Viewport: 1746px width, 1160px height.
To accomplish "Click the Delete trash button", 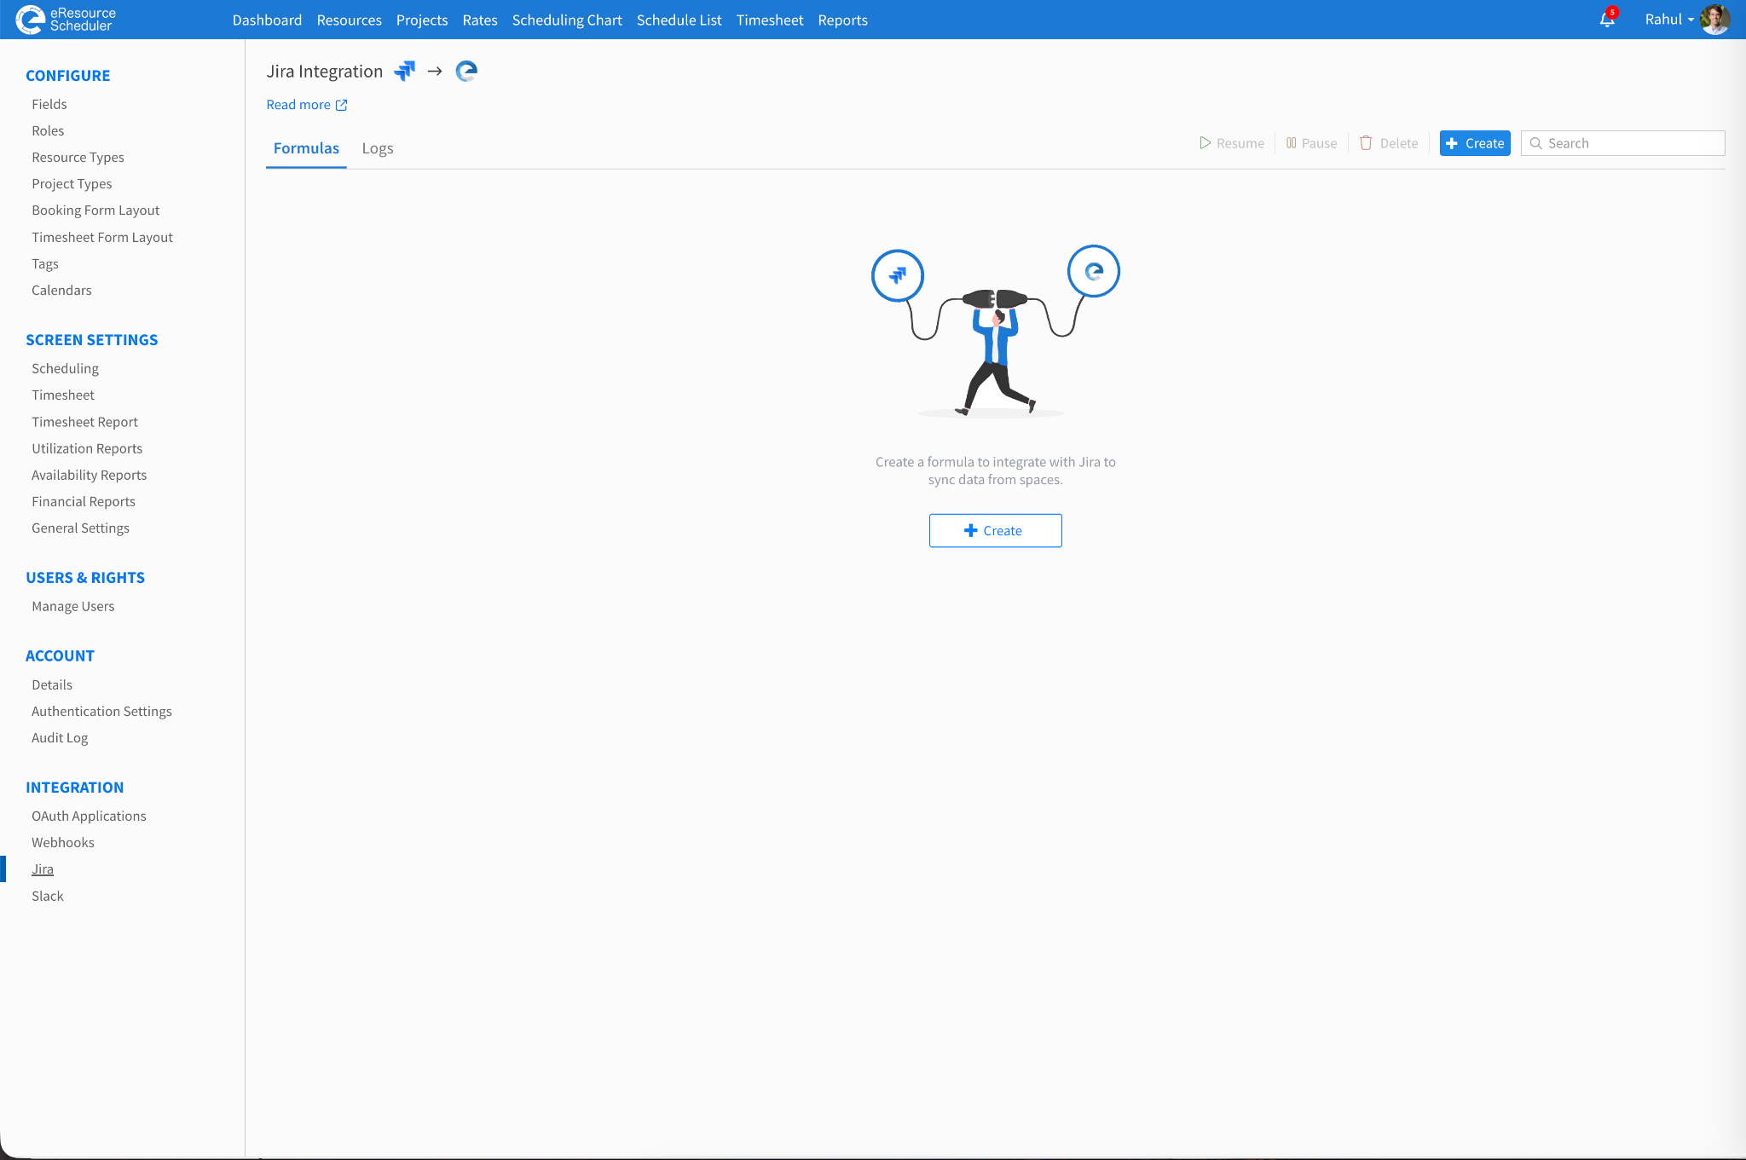I will [x=1389, y=143].
